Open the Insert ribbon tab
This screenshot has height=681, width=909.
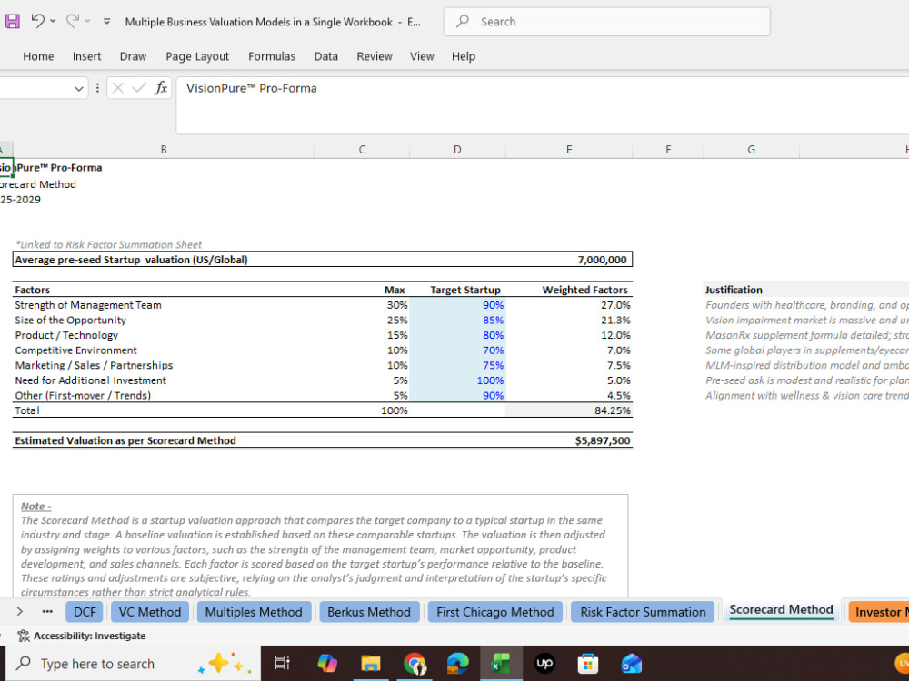[86, 56]
